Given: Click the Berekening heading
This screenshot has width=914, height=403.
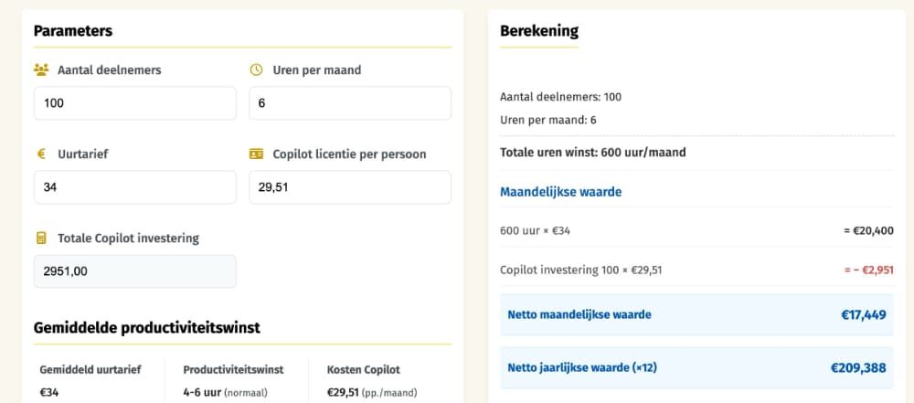Looking at the screenshot, I should pos(539,31).
